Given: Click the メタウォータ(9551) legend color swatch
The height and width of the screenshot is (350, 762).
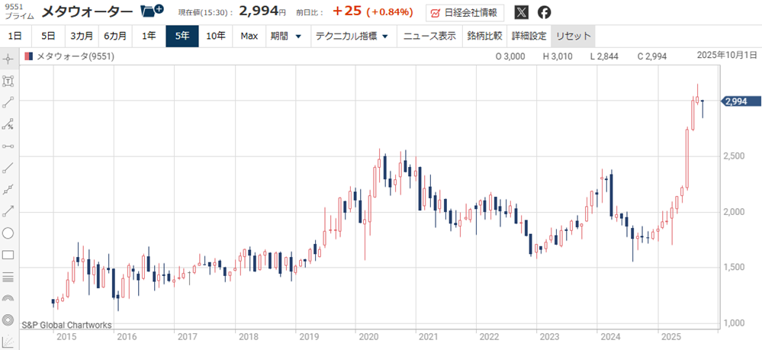Looking at the screenshot, I should pos(29,56).
